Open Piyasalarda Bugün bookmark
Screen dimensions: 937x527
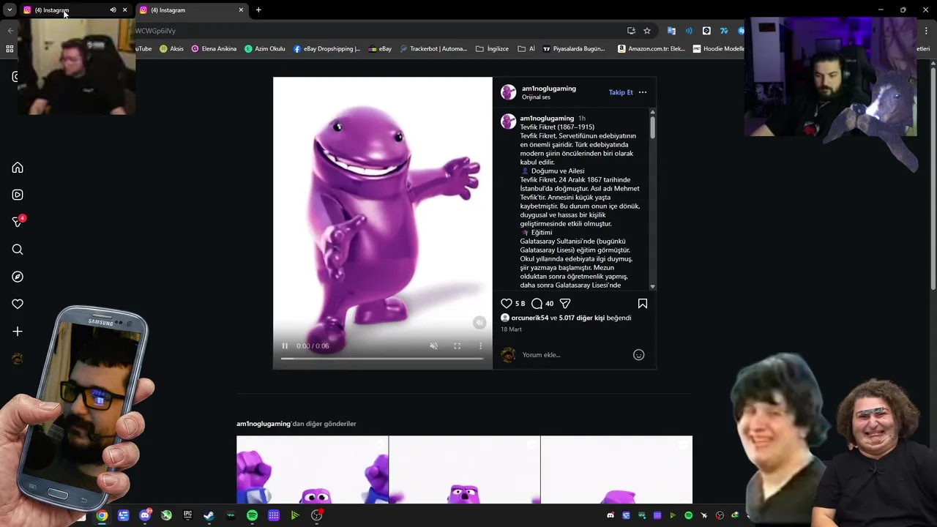click(573, 49)
